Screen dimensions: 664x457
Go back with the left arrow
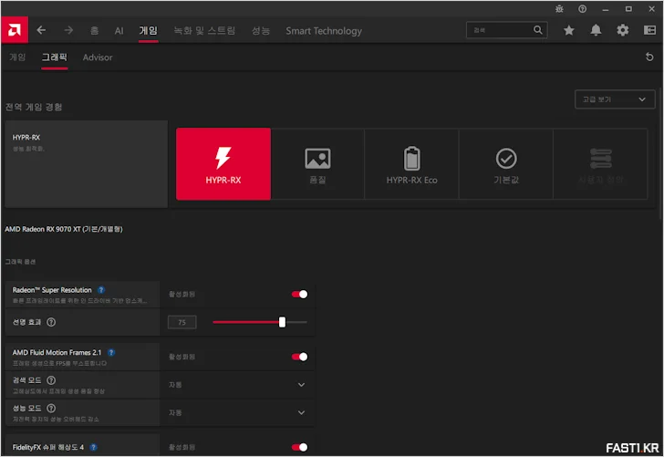point(41,30)
